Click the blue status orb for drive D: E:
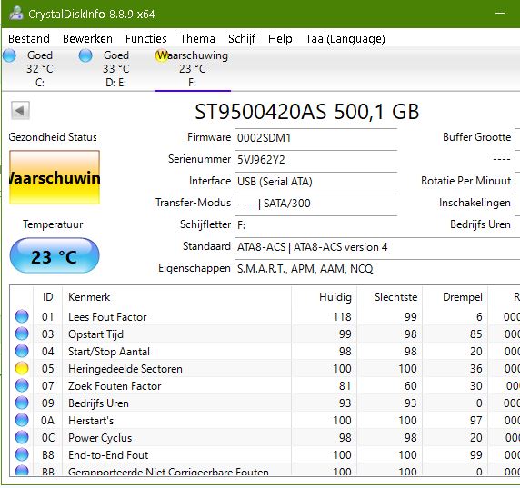The height and width of the screenshot is (488, 520). pos(85,55)
